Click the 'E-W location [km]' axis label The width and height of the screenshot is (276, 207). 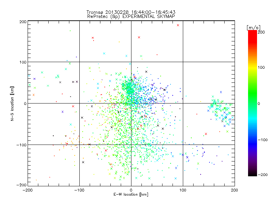pos(131,194)
